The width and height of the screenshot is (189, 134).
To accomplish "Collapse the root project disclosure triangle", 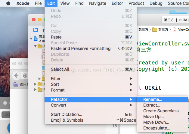I will pos(31,39).
